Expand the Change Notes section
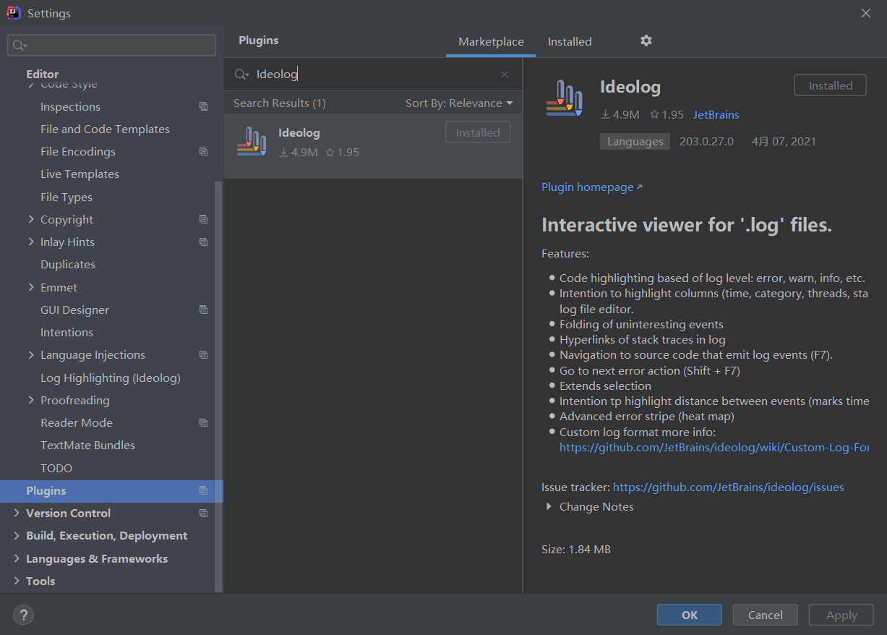The image size is (887, 635). click(549, 507)
